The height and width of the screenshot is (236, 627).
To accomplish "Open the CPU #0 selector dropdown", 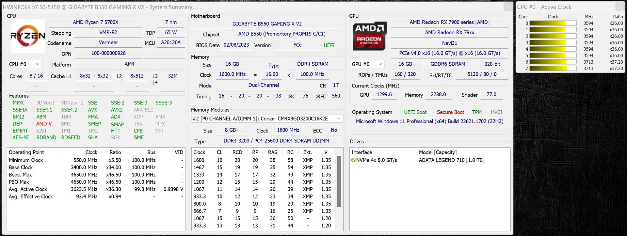I will (x=24, y=64).
